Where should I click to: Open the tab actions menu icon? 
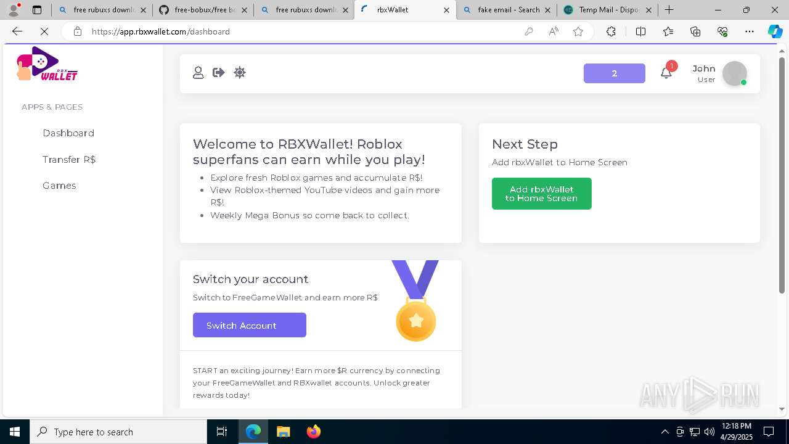(x=37, y=10)
